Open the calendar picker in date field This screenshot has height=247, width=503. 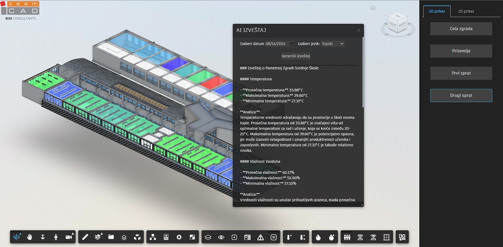[292, 44]
